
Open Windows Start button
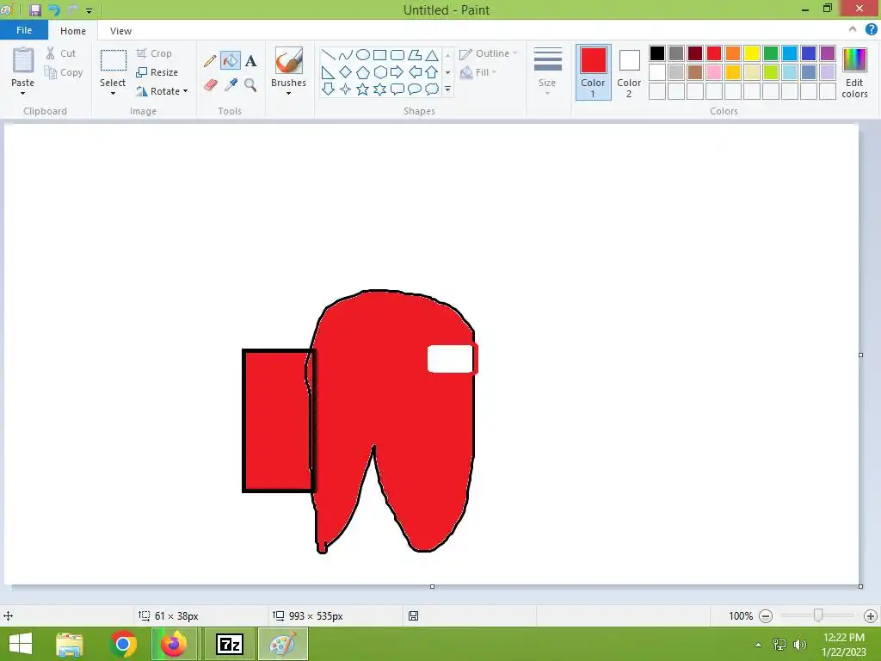pos(21,644)
